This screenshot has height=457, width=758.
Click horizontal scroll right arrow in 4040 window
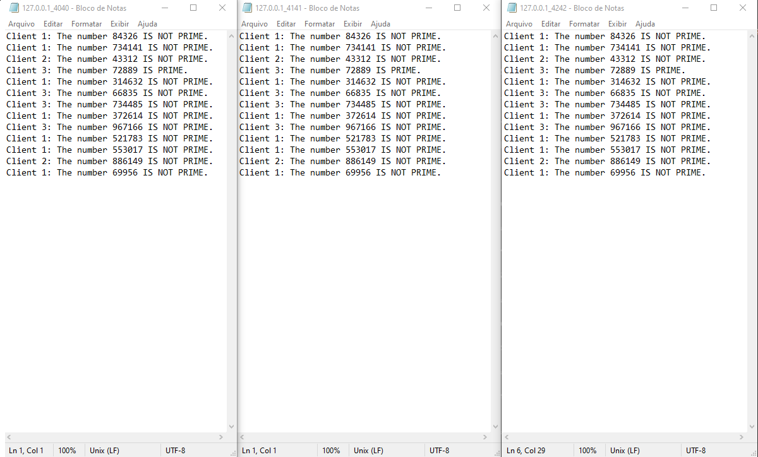(220, 437)
